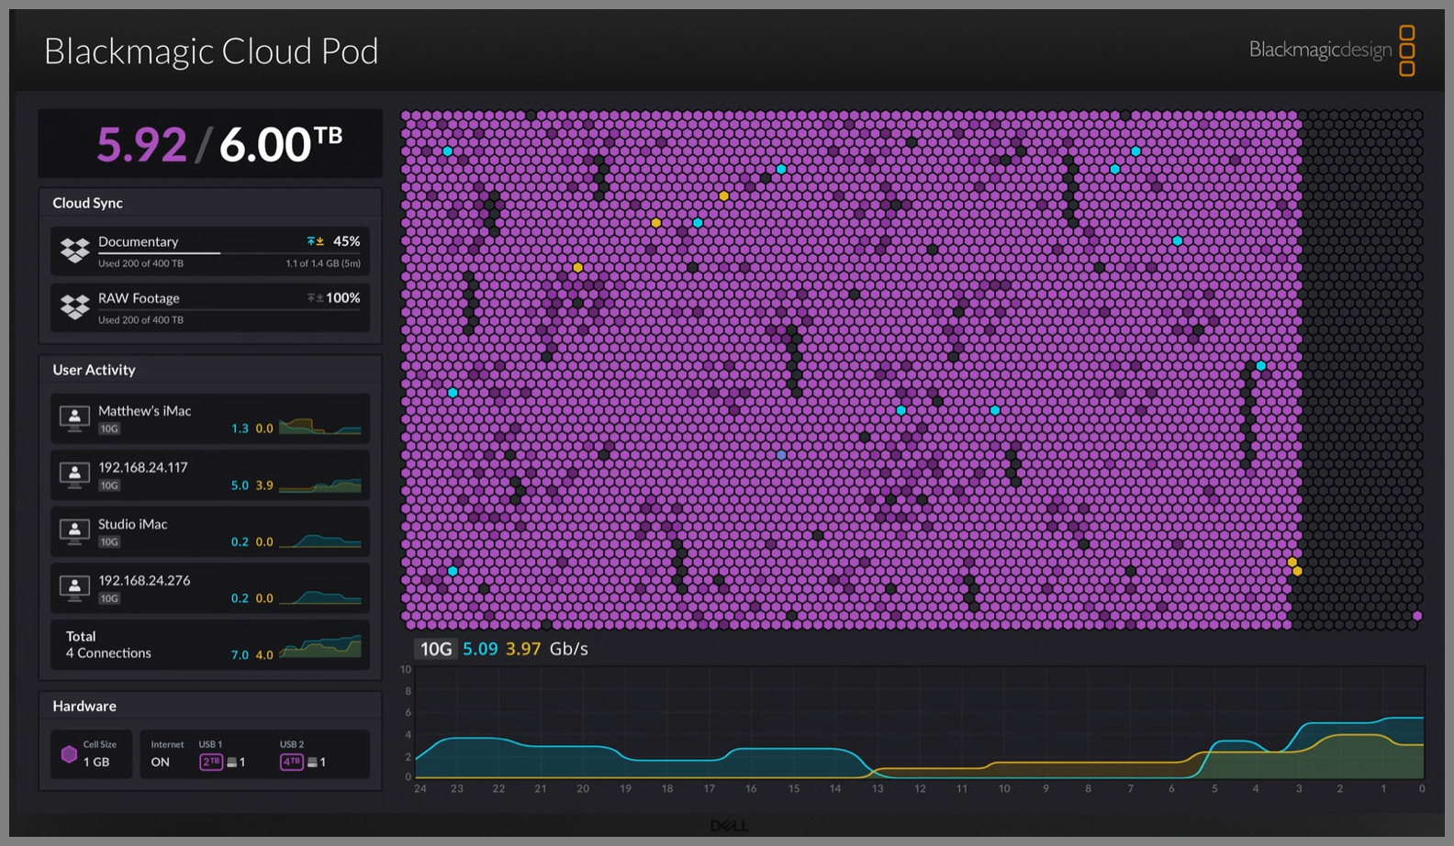Open the mini graph for Matthew's iMac

click(320, 426)
